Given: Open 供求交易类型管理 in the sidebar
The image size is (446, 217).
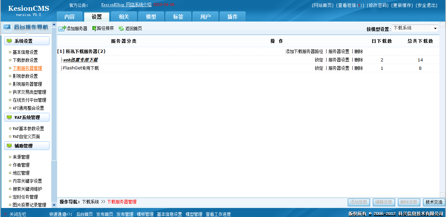Looking at the screenshot, I should pos(29,92).
